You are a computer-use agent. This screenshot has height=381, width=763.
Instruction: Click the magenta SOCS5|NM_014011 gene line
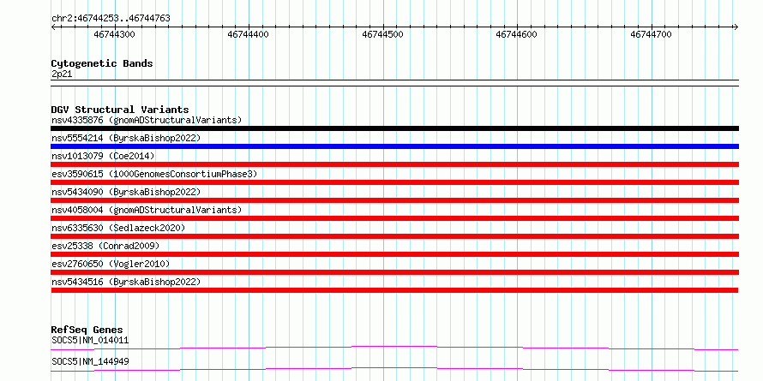point(394,348)
